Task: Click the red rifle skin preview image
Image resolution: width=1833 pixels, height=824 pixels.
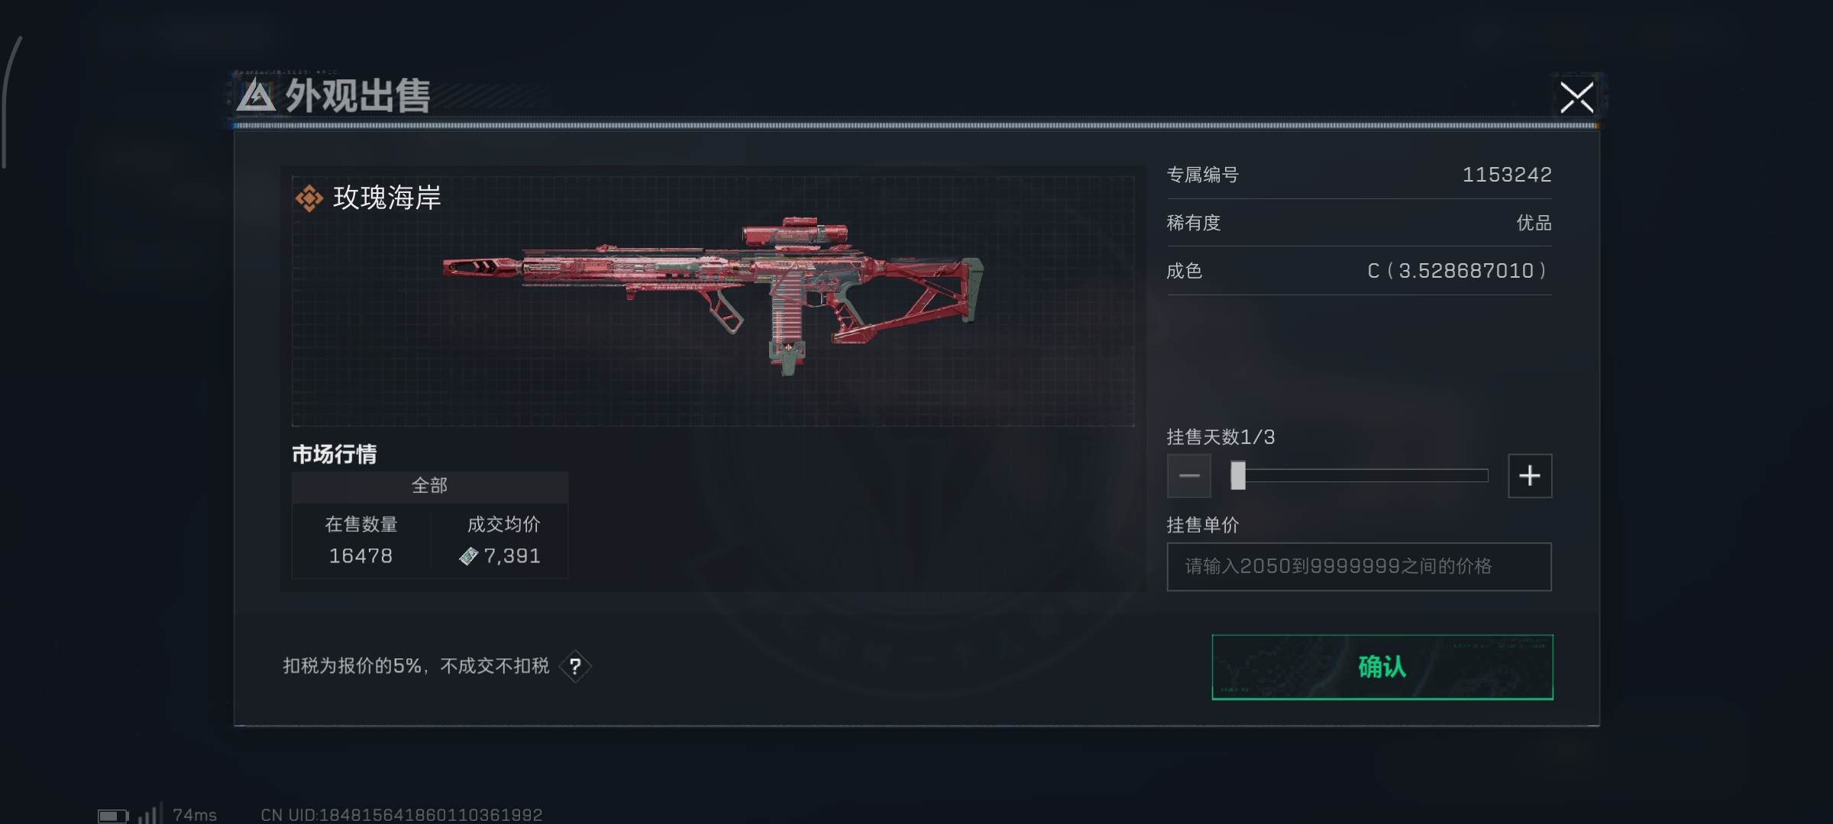Action: 713,298
